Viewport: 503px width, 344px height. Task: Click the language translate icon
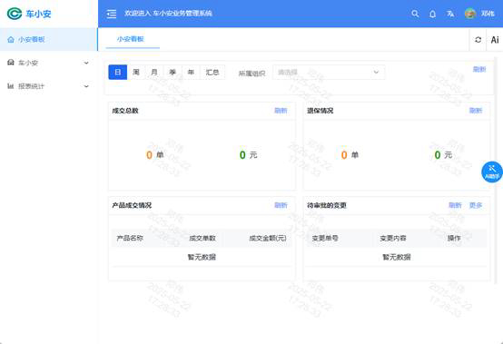tap(450, 14)
